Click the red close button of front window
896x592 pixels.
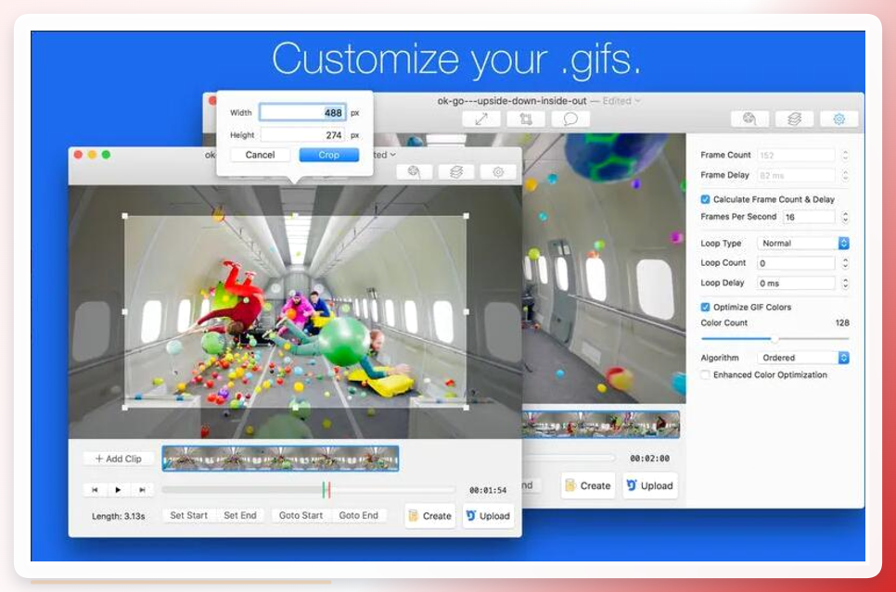coord(79,155)
